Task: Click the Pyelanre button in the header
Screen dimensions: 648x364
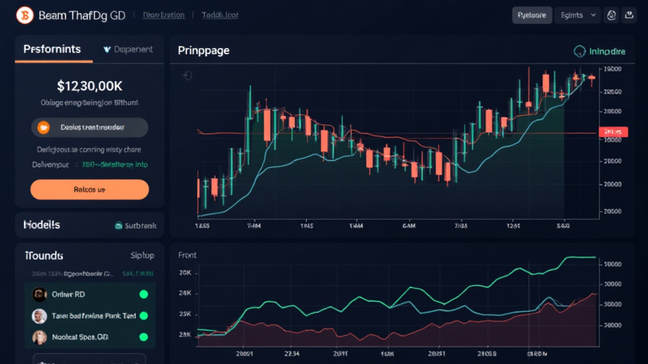Action: 532,14
